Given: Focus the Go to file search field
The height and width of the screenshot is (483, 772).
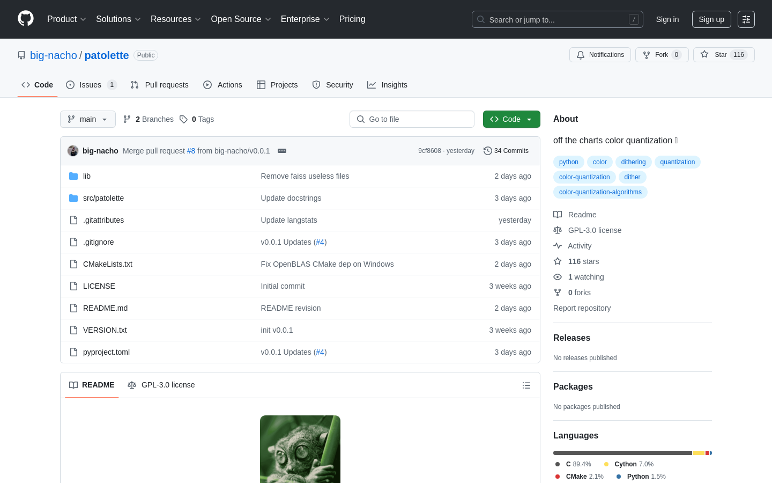Looking at the screenshot, I should [412, 119].
